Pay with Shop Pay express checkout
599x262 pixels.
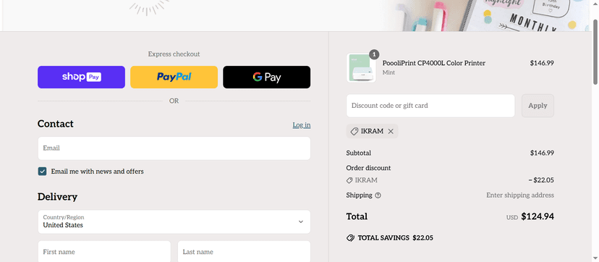(81, 77)
